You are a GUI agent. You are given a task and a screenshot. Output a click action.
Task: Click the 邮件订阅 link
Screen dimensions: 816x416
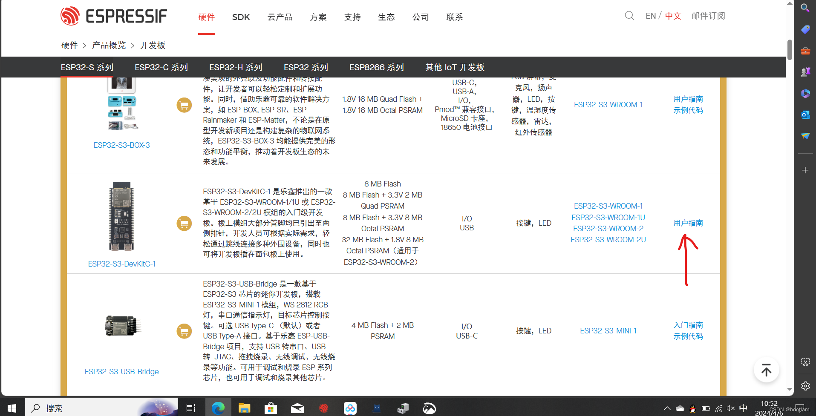pos(708,16)
